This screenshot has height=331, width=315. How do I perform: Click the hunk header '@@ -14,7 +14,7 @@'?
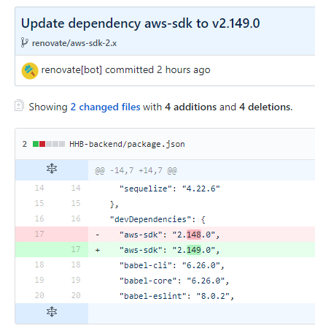point(136,170)
